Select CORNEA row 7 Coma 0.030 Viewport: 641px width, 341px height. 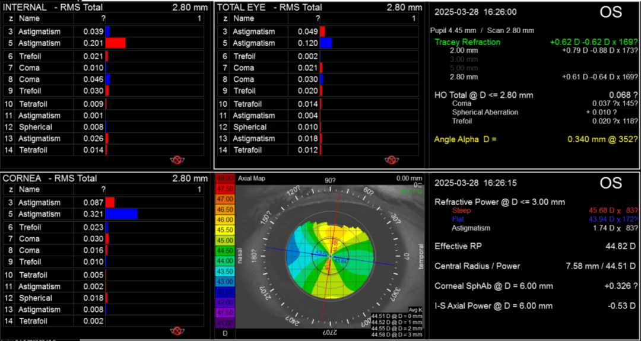103,239
